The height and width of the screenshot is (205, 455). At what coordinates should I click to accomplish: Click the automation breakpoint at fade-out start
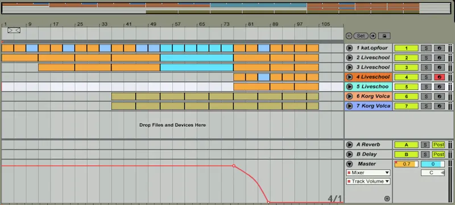coord(234,166)
